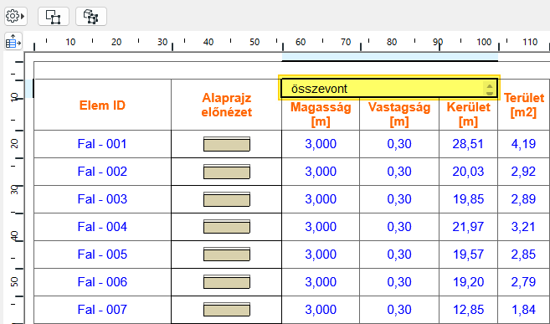Image resolution: width=550 pixels, height=324 pixels.
Task: Click the area value 1,84
Action: (x=523, y=310)
